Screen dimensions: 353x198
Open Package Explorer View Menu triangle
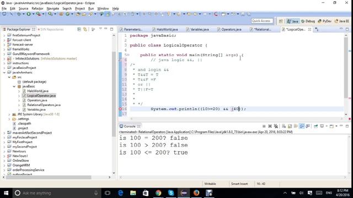[100, 29]
